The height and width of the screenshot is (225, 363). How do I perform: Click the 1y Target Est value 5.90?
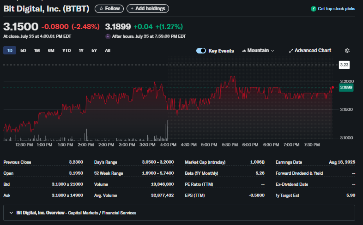click(x=351, y=195)
